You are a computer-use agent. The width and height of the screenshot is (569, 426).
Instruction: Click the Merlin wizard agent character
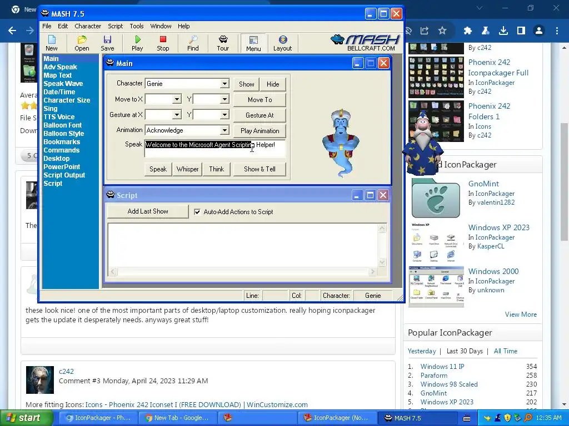tap(423, 143)
